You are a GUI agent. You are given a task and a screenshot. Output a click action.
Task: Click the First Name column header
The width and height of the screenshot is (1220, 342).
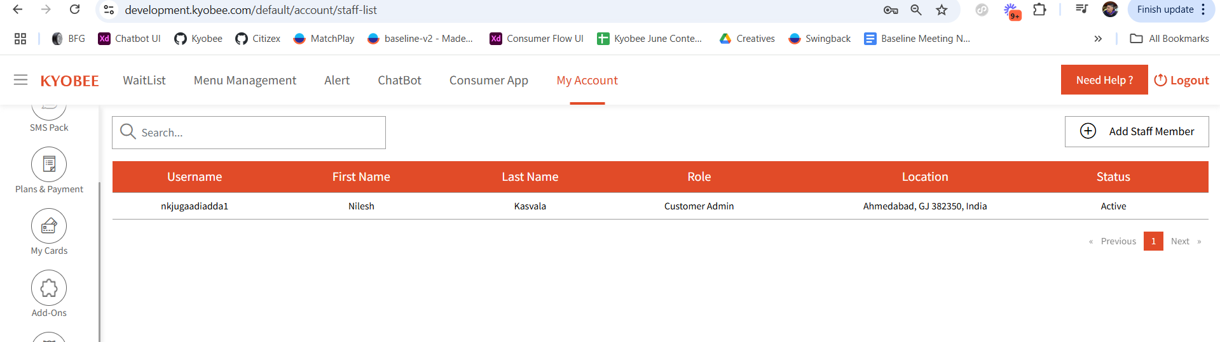[361, 177]
